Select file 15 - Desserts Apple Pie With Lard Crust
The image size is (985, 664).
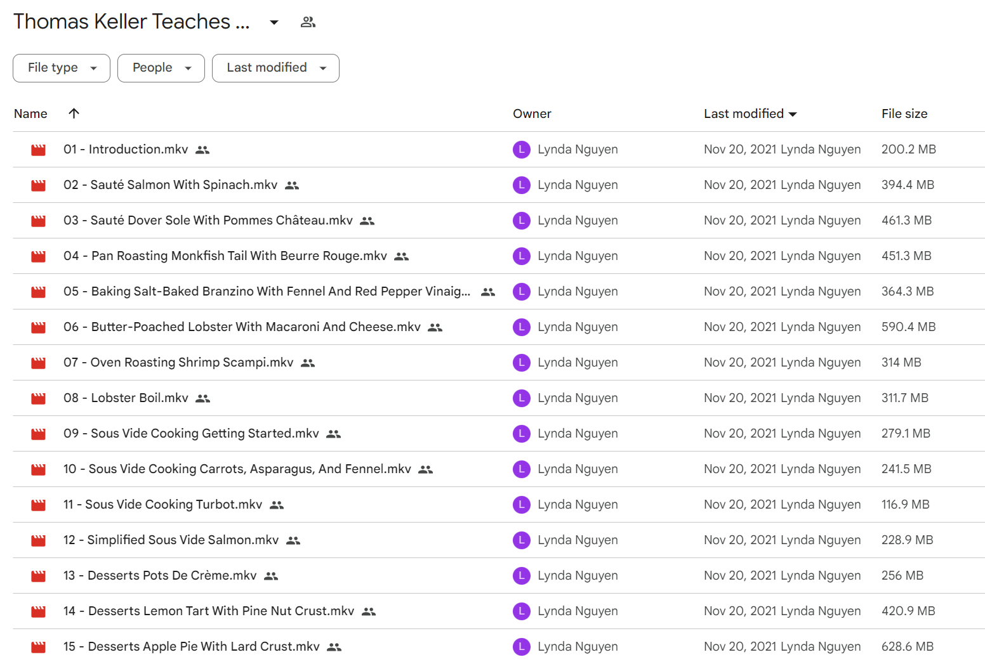point(192,647)
